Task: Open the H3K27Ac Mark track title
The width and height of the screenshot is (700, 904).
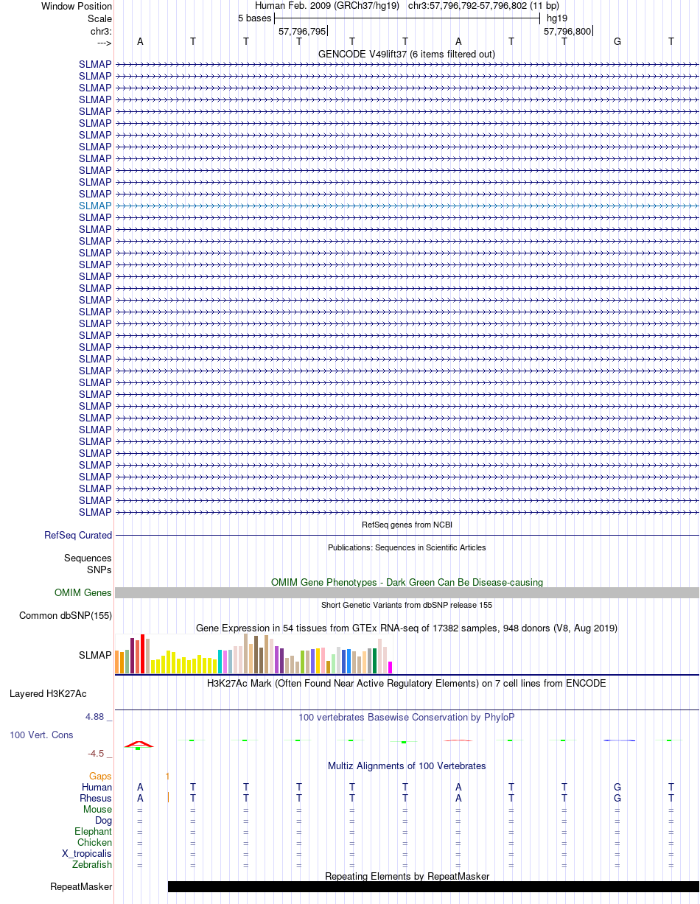Action: [x=407, y=683]
